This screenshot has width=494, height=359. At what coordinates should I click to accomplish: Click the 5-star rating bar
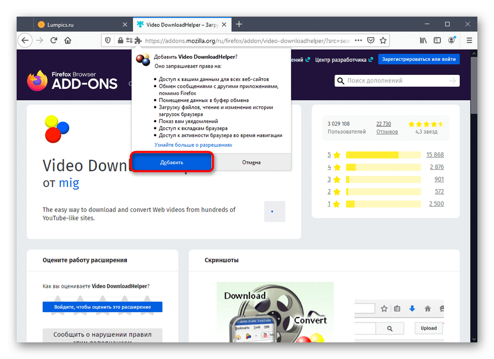click(383, 155)
